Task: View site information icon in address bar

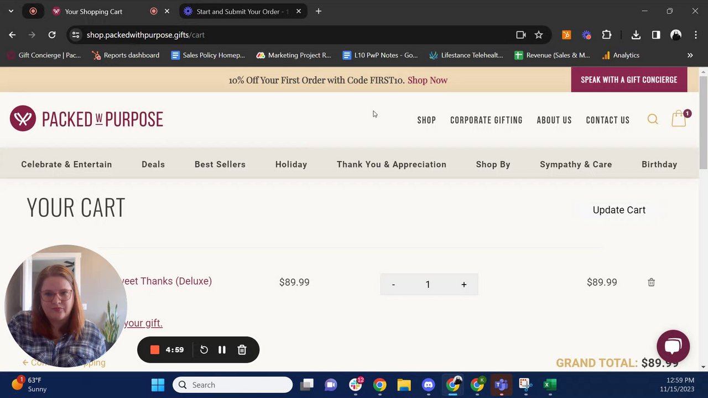Action: [76, 35]
